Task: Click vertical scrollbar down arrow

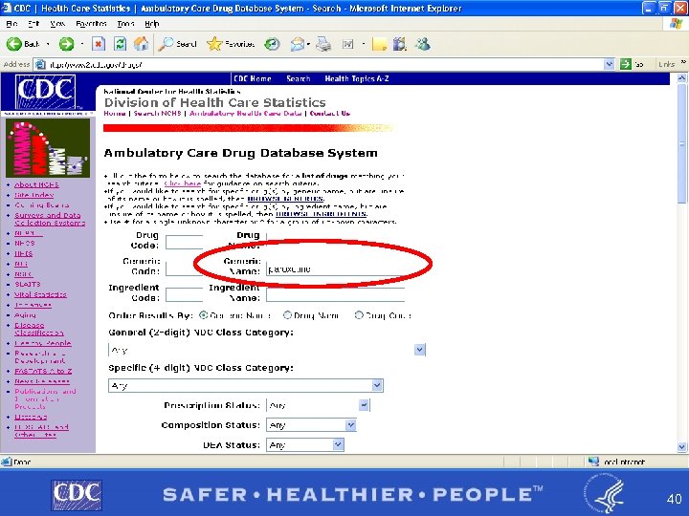Action: tap(681, 447)
